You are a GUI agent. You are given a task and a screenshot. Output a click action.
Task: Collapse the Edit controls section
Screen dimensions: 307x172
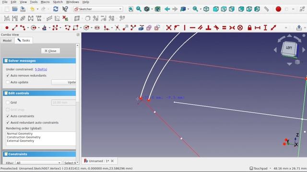tap(39, 93)
